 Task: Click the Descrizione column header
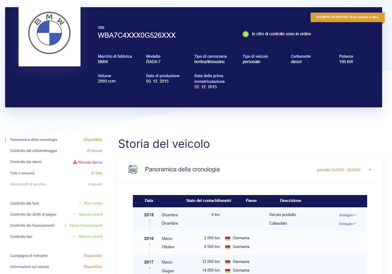[x=291, y=201]
